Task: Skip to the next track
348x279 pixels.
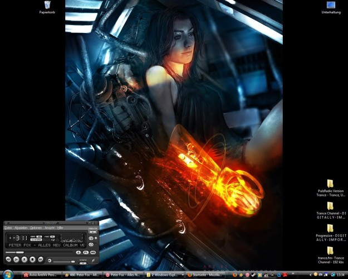Action: (41, 259)
